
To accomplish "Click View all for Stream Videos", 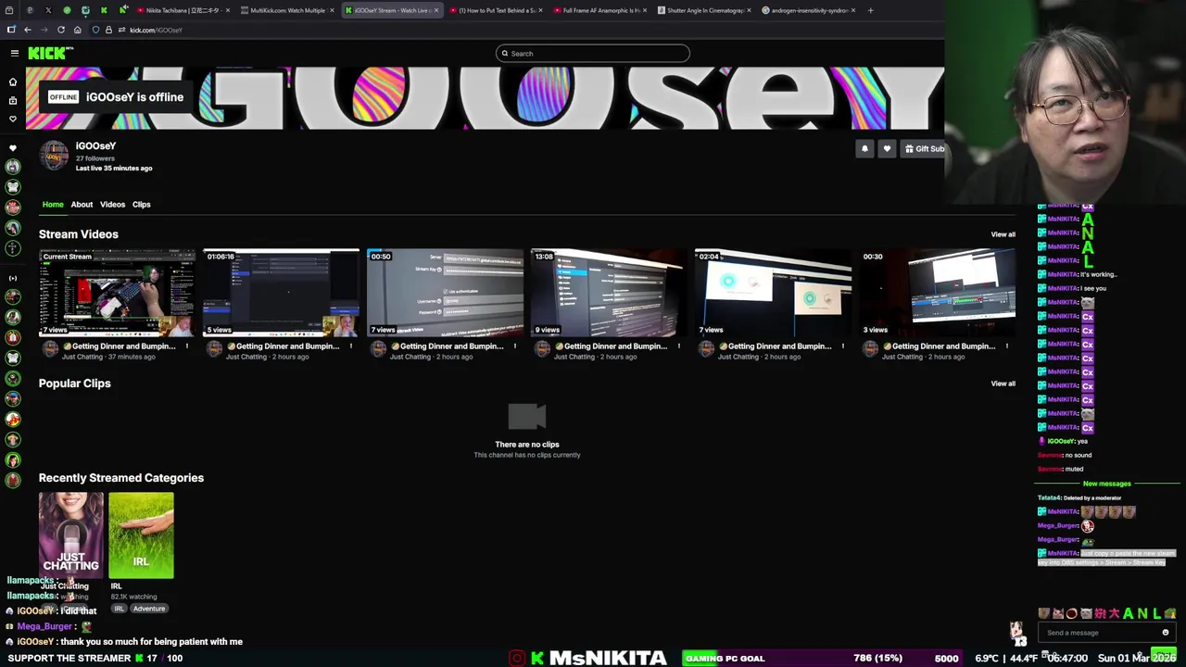I will 1003,234.
